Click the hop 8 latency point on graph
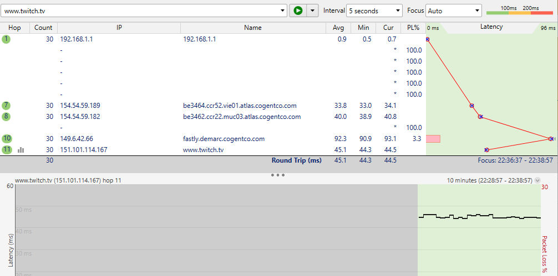Viewport: 558px width, 276px height. (480, 116)
